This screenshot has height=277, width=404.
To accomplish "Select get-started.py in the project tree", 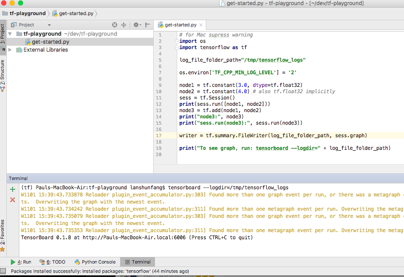I will (80, 42).
